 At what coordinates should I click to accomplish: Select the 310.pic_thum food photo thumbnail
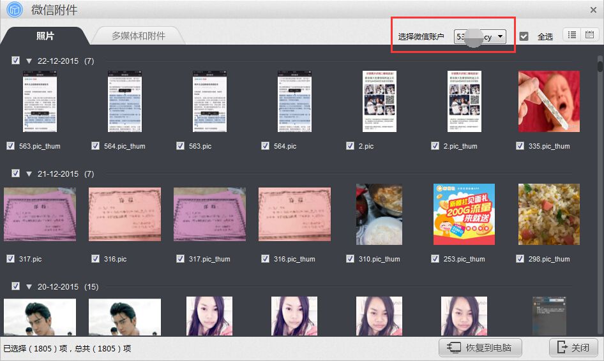[x=379, y=214]
